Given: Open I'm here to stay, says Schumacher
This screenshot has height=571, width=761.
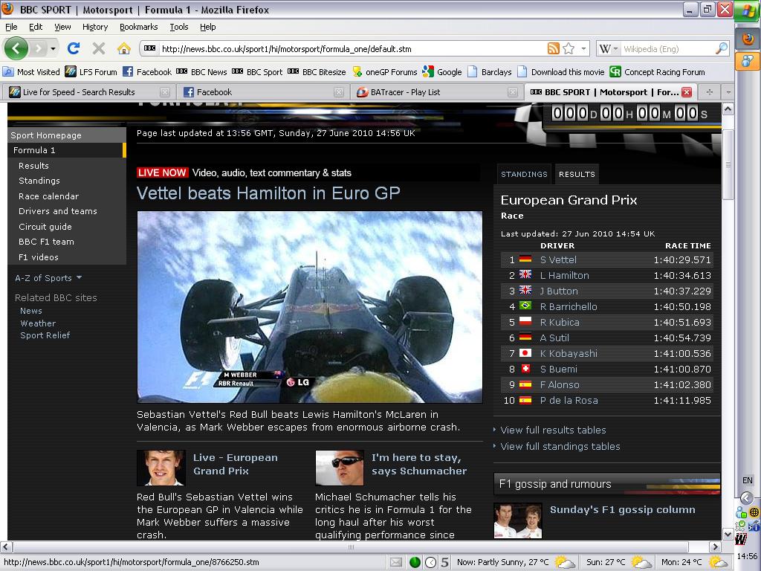Looking at the screenshot, I should tap(419, 464).
